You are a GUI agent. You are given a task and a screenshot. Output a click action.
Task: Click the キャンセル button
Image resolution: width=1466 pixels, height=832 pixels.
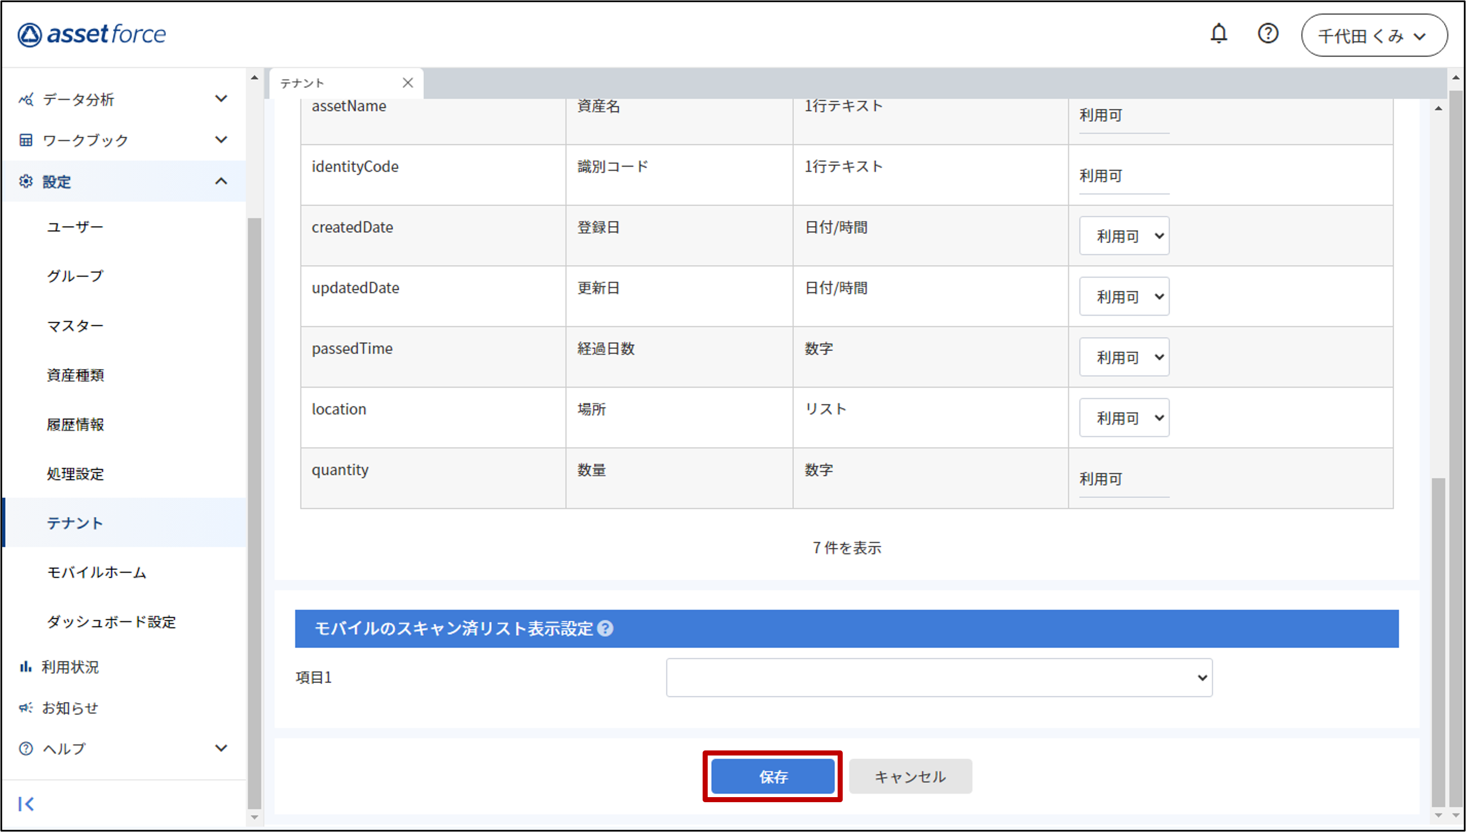coord(910,776)
